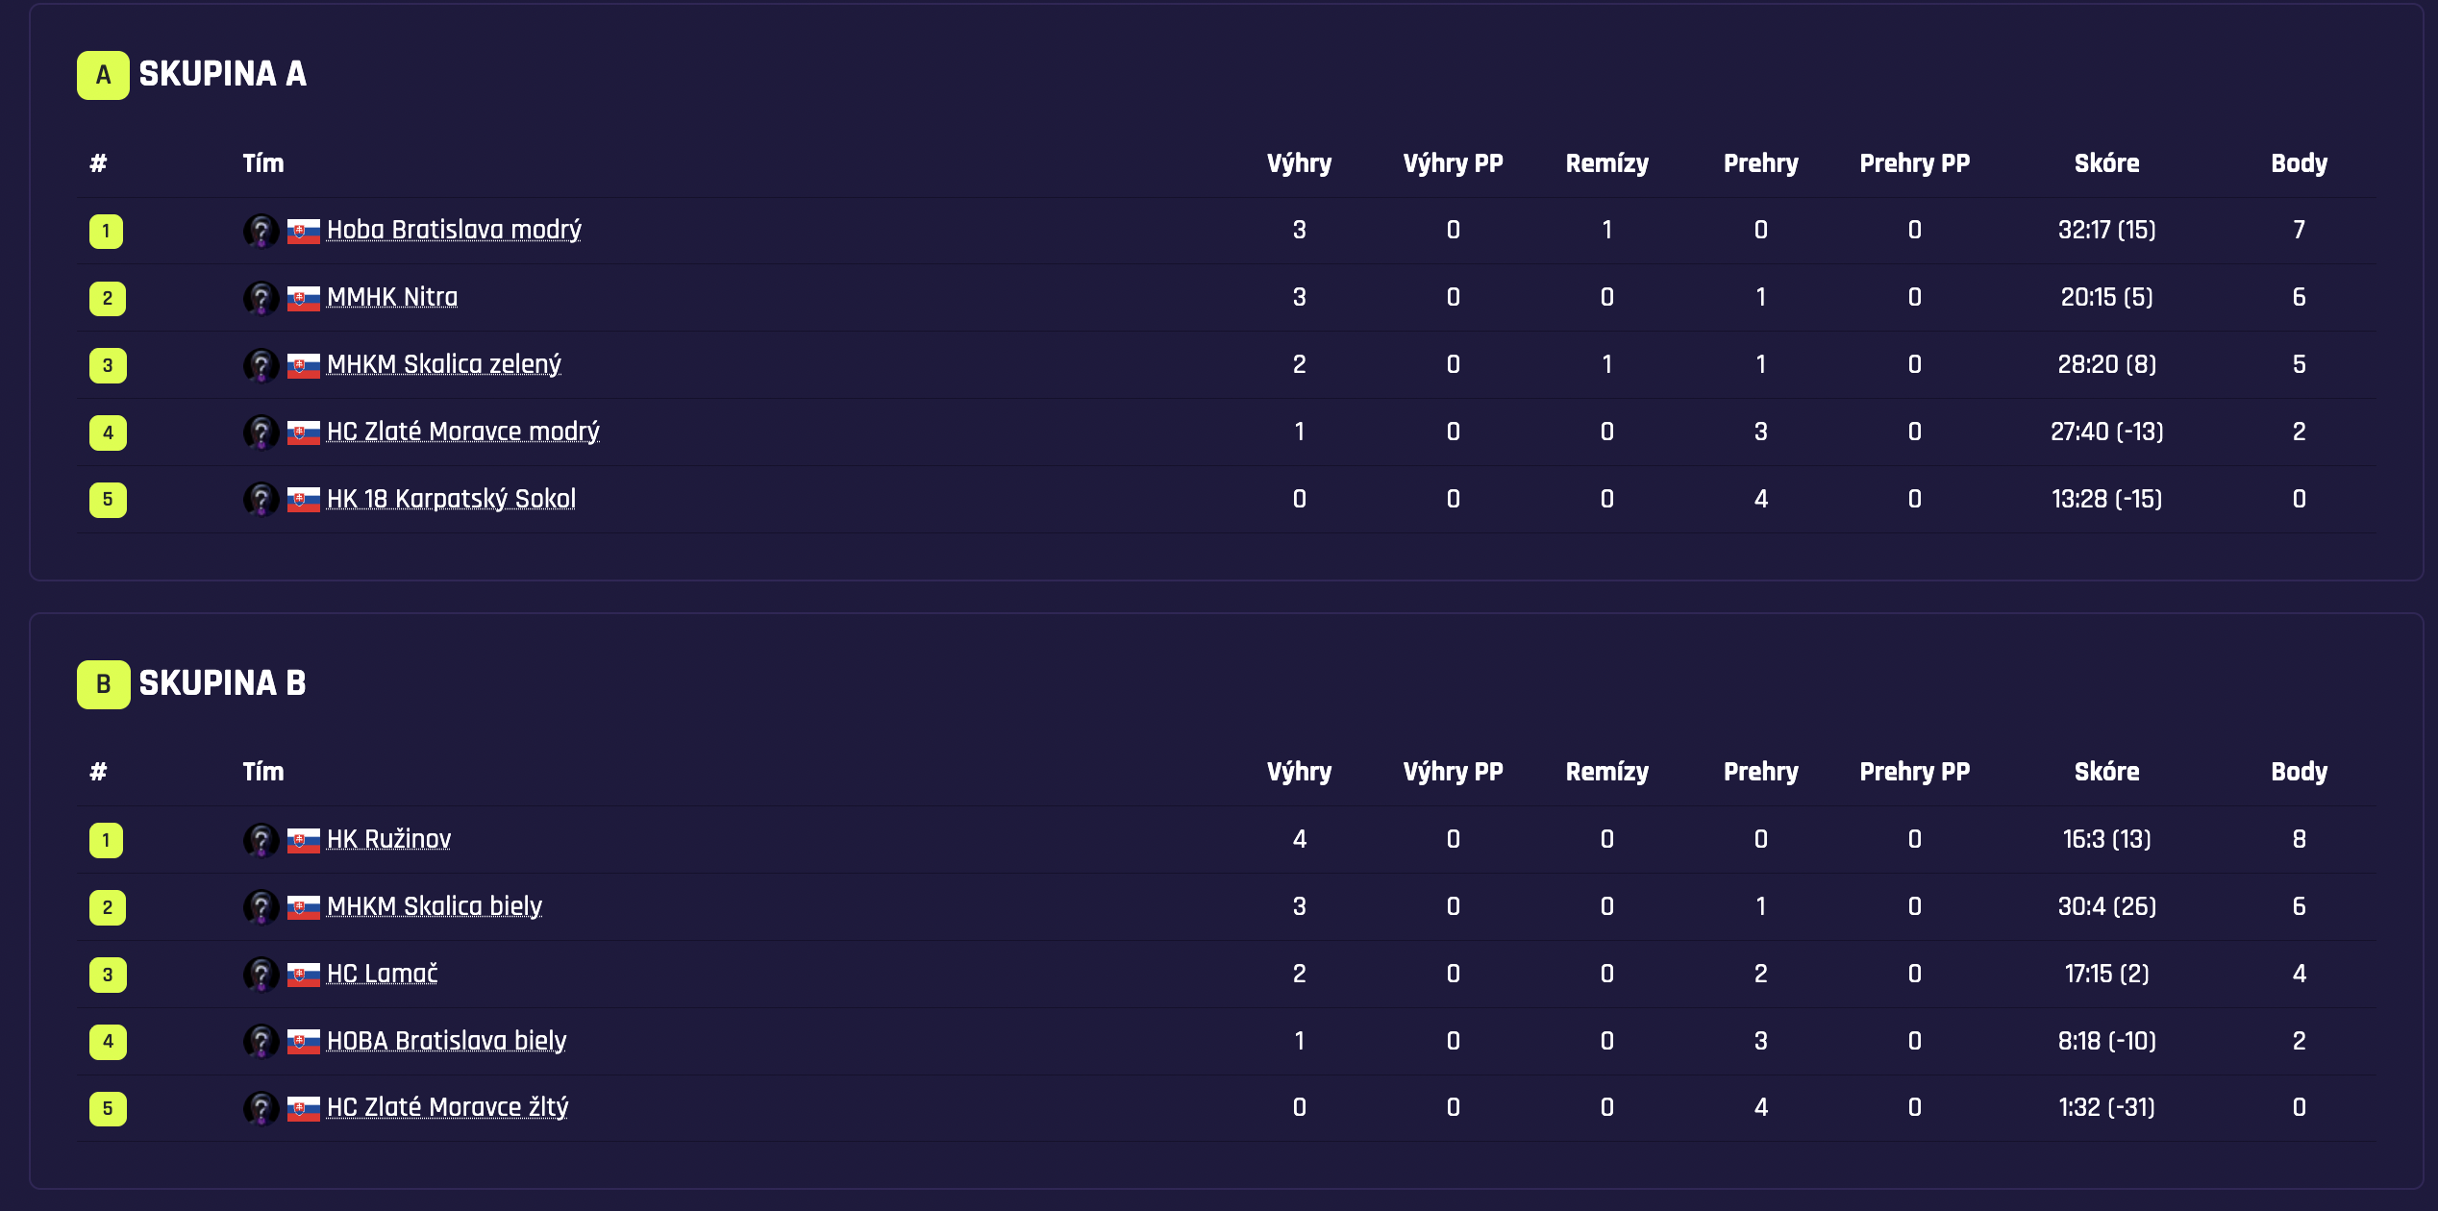Open HOBA Bratislava biely team link
2438x1211 pixels.
(446, 1042)
